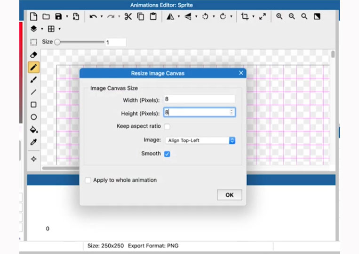Click the canvas horizontal scrollbar
The height and width of the screenshot is (254, 359).
pos(61,169)
